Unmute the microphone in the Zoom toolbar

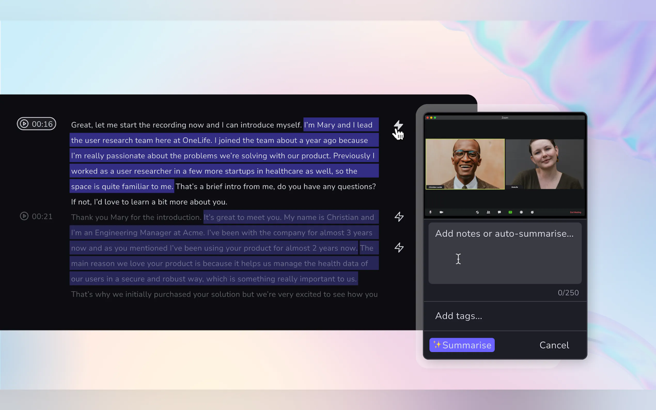click(430, 212)
